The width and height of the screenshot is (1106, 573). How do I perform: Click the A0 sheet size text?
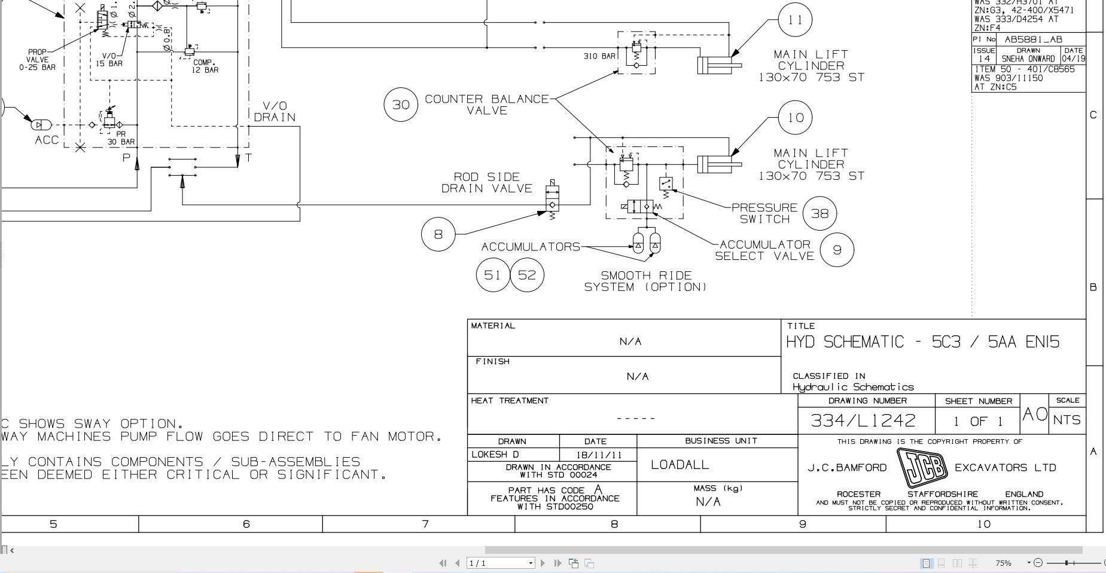coord(1034,414)
